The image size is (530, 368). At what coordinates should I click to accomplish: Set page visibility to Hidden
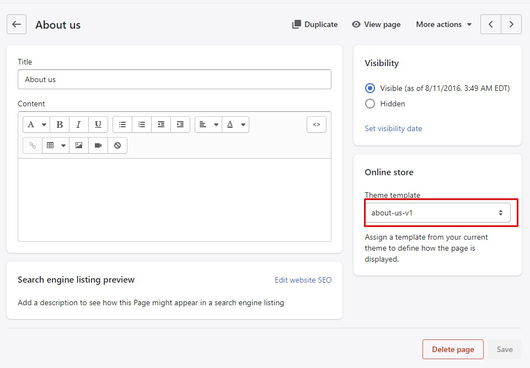(x=370, y=104)
